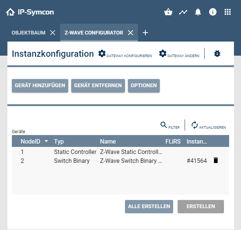Open the device list Filter search
This screenshot has height=230, width=241.
click(x=170, y=125)
